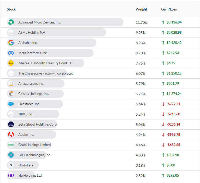Click the SoFi Technologies logo icon
Screen dimensions: 200x183
tap(11, 155)
